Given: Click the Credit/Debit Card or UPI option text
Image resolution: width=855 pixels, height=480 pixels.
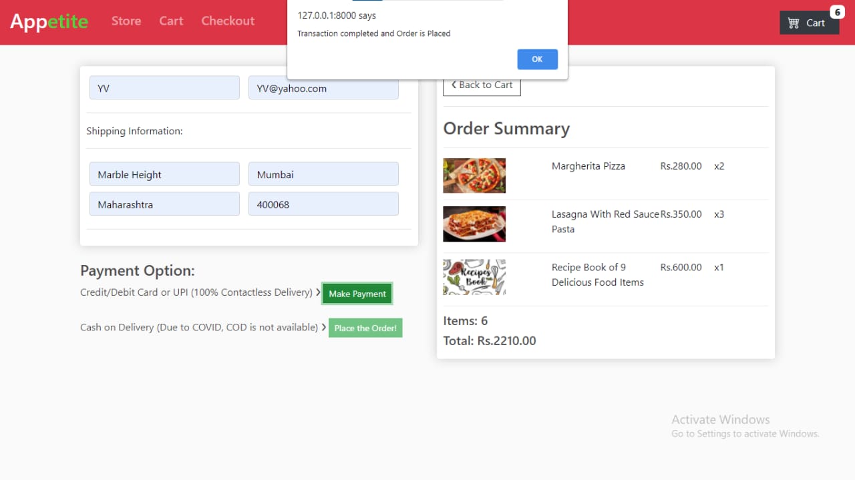Looking at the screenshot, I should pos(196,292).
